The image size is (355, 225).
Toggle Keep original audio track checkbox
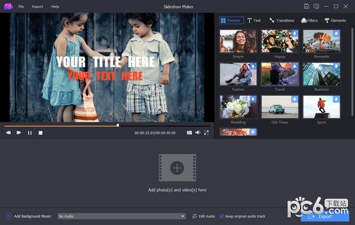(222, 216)
